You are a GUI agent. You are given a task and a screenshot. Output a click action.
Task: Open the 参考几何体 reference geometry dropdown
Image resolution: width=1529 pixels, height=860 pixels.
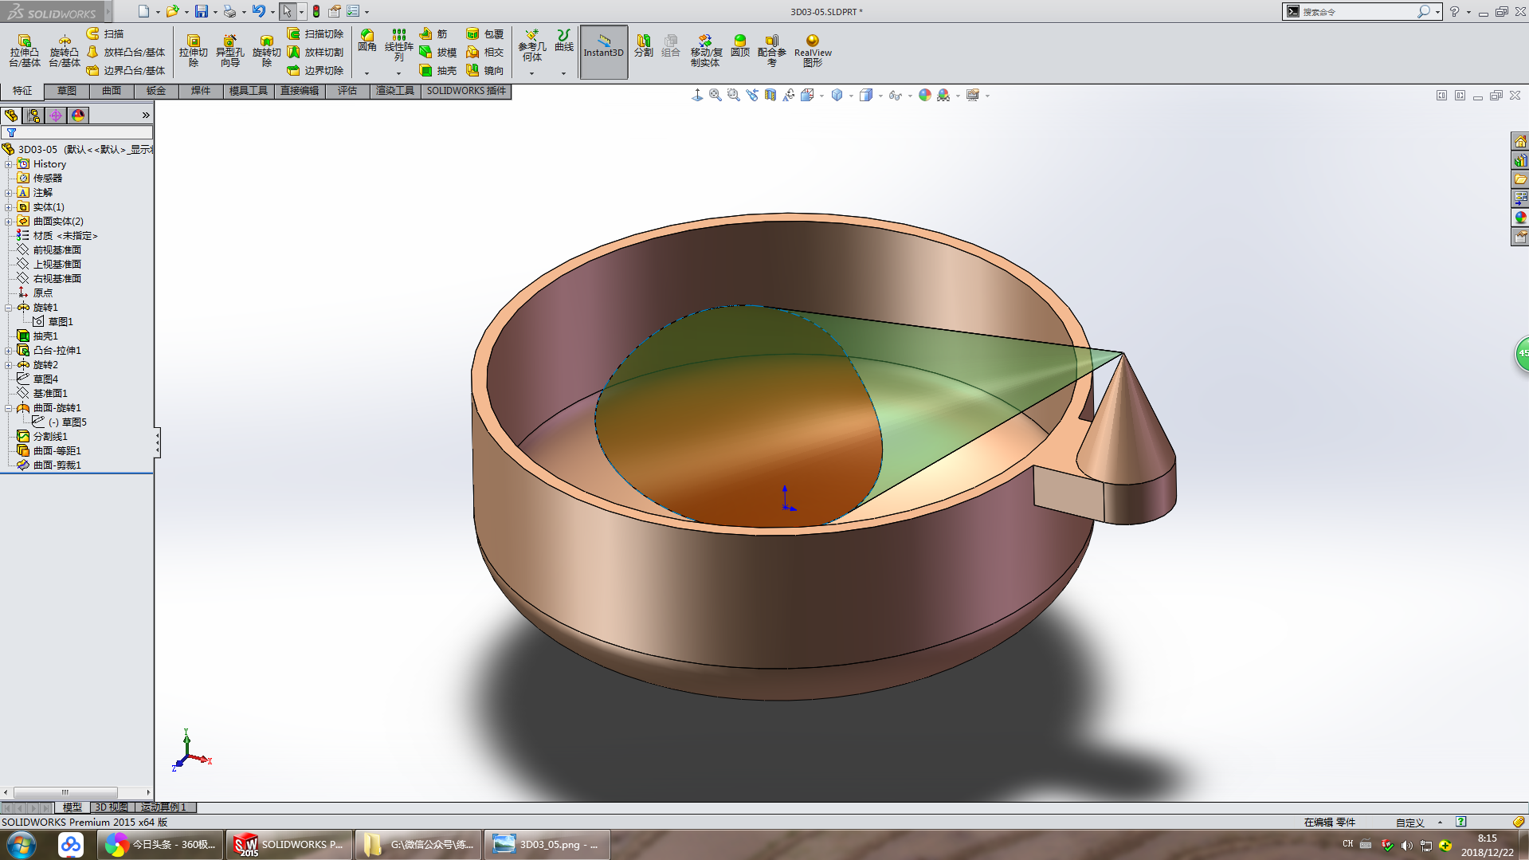(x=531, y=73)
